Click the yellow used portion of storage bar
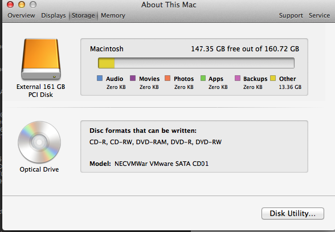The width and height of the screenshot is (335, 232). point(107,63)
